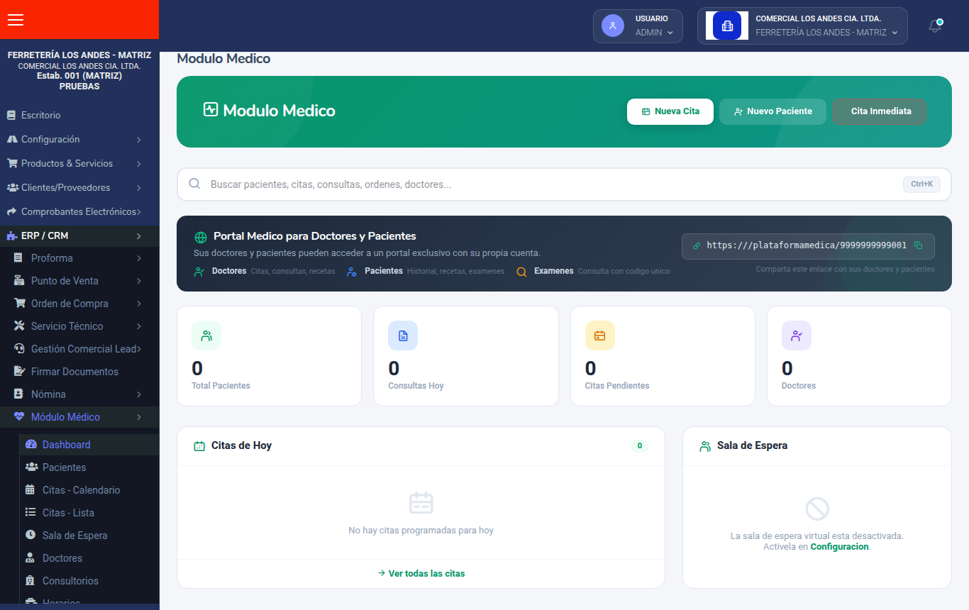
Task: Expand the Configuración sidebar menu
Action: point(79,140)
